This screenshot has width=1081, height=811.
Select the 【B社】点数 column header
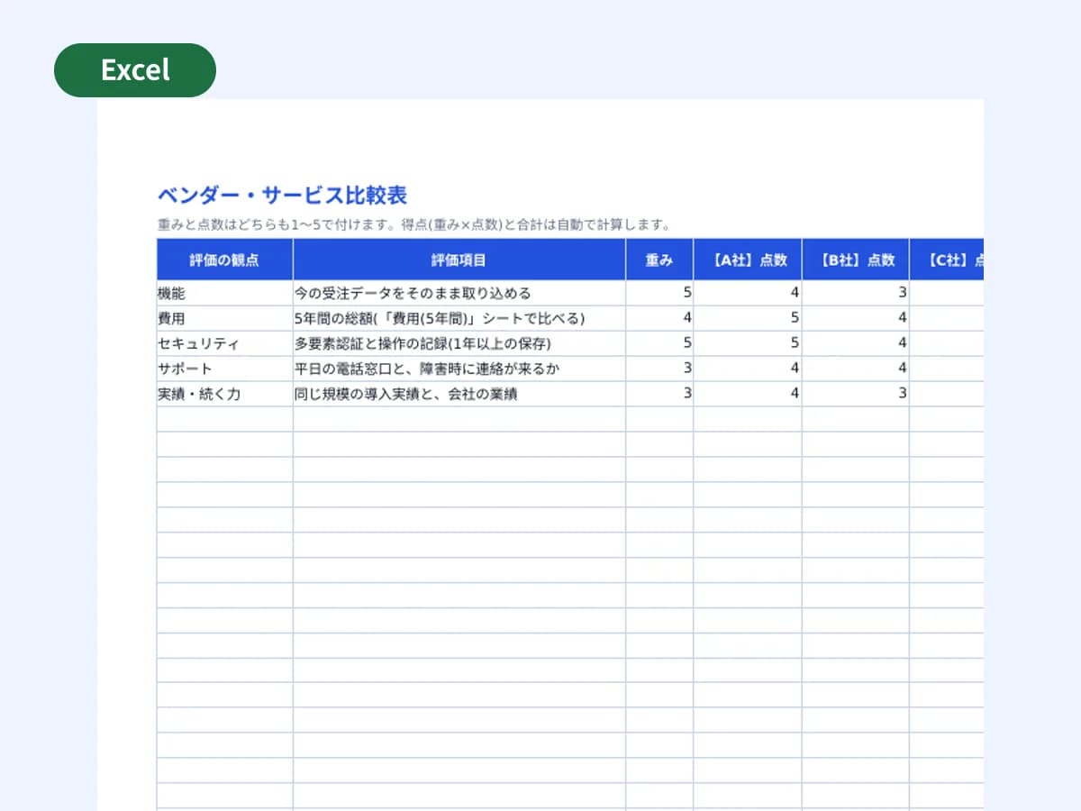pos(855,260)
